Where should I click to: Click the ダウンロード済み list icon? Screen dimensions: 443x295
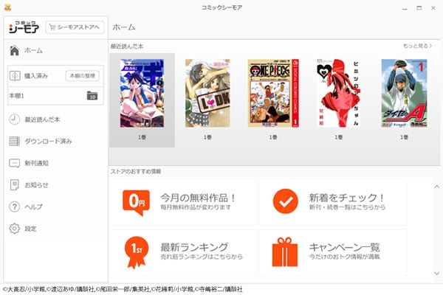[15, 141]
